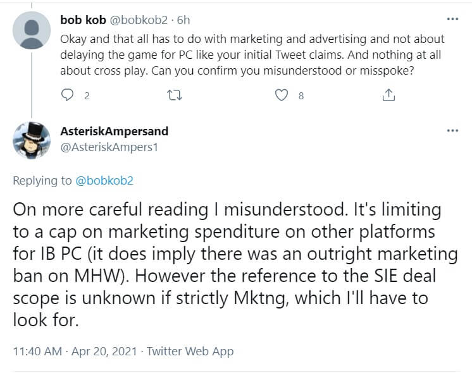Open more options on bob kob's tweet
Image resolution: width=472 pixels, height=373 pixels.
(x=452, y=19)
